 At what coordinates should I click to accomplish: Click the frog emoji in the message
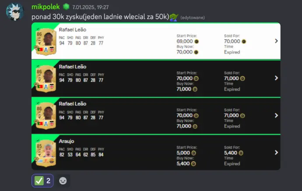(174, 17)
